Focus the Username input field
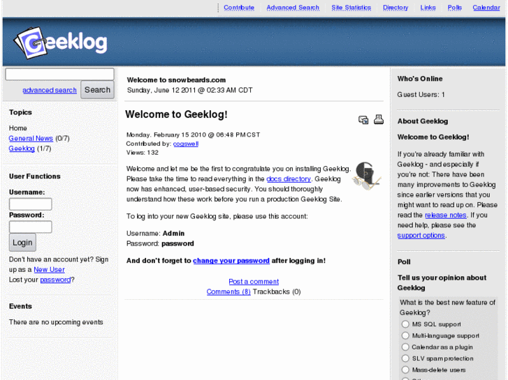The image size is (508, 380). [31, 204]
